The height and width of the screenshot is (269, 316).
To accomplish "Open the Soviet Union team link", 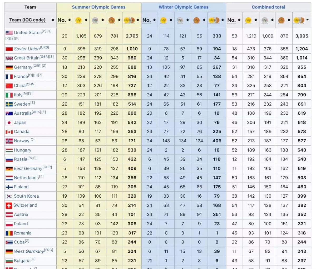I will [x=27, y=49].
